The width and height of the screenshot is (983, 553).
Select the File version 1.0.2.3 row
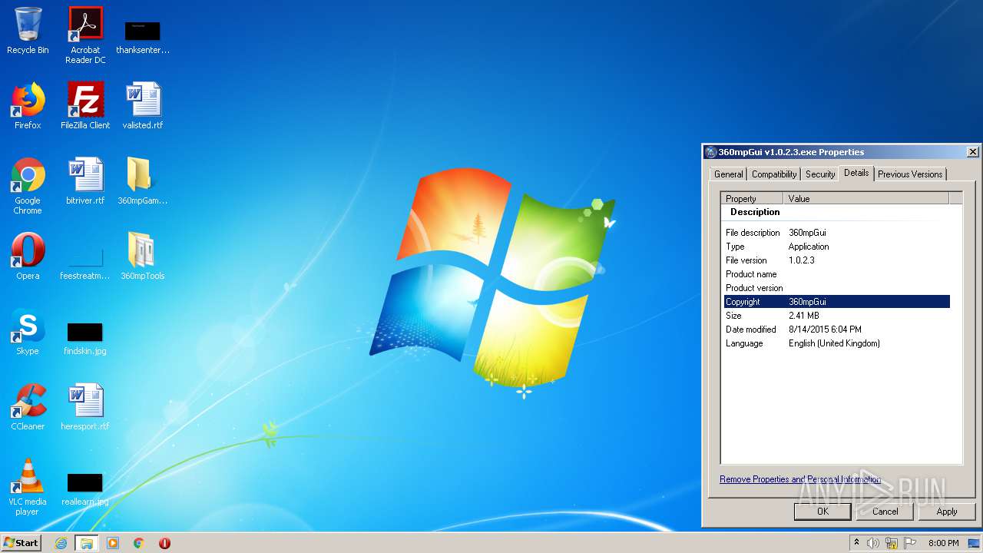[837, 260]
